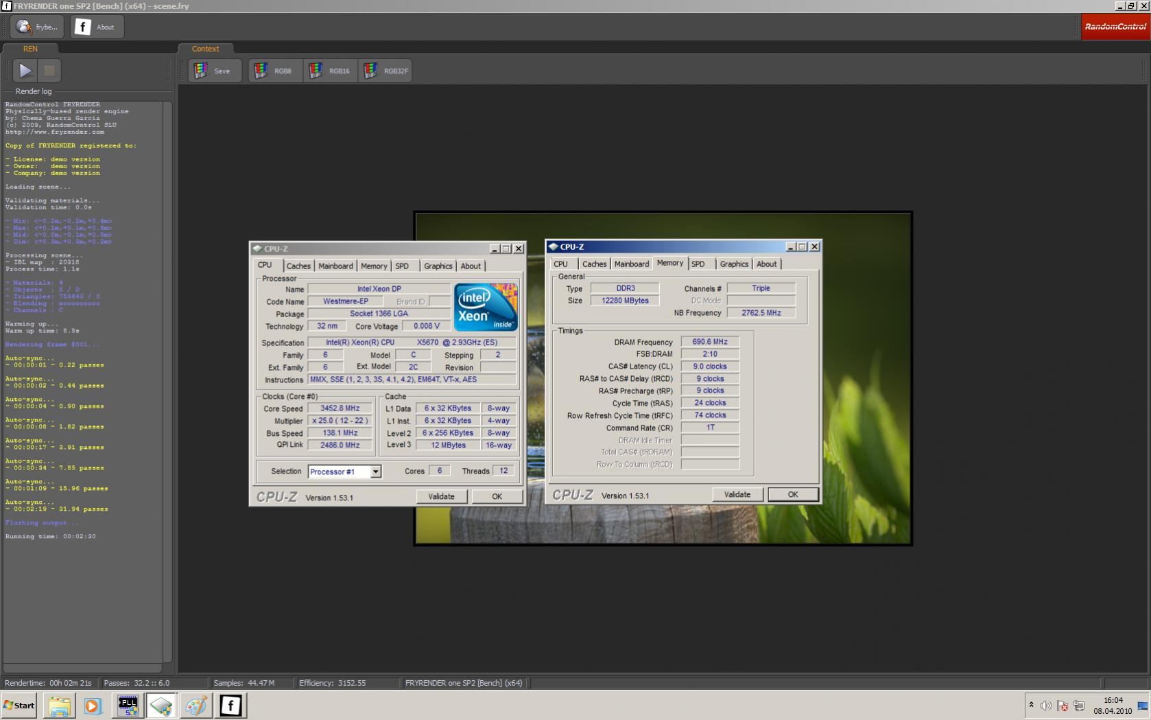This screenshot has height=720, width=1151.
Task: Switch to SPD tab in right CPU-Z
Action: pyautogui.click(x=698, y=264)
